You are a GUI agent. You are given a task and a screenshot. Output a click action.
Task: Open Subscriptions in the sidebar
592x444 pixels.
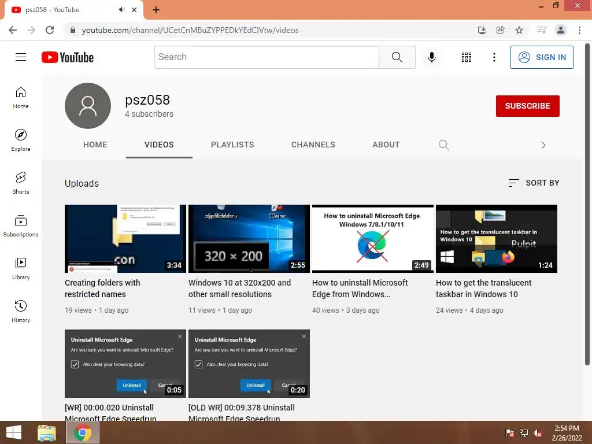(21, 226)
